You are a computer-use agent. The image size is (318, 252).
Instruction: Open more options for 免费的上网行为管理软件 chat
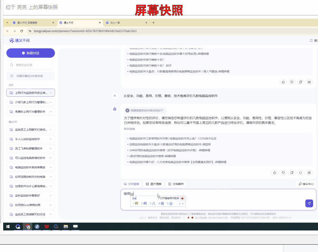[51, 111]
